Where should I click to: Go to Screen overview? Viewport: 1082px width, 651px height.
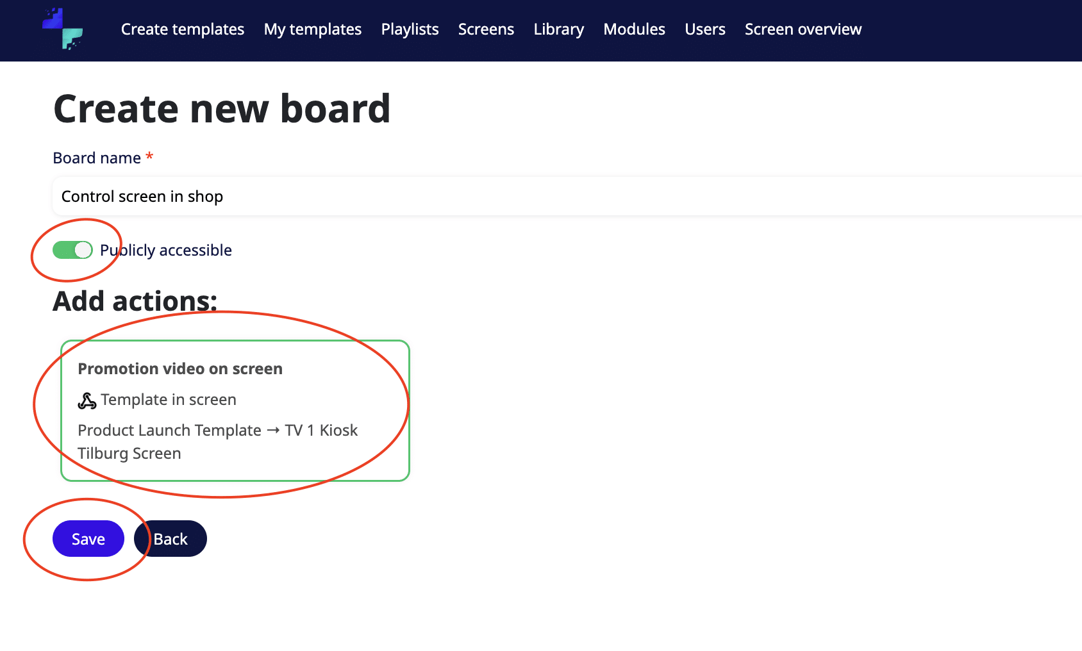click(803, 29)
